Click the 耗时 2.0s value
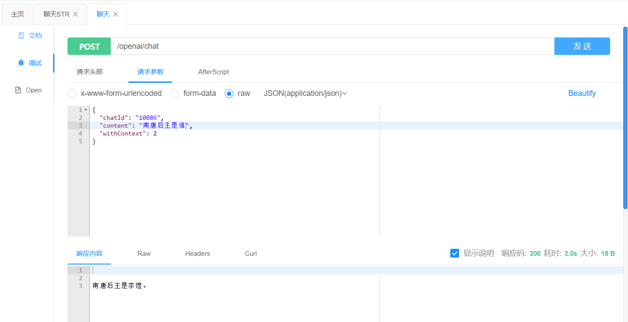 571,253
